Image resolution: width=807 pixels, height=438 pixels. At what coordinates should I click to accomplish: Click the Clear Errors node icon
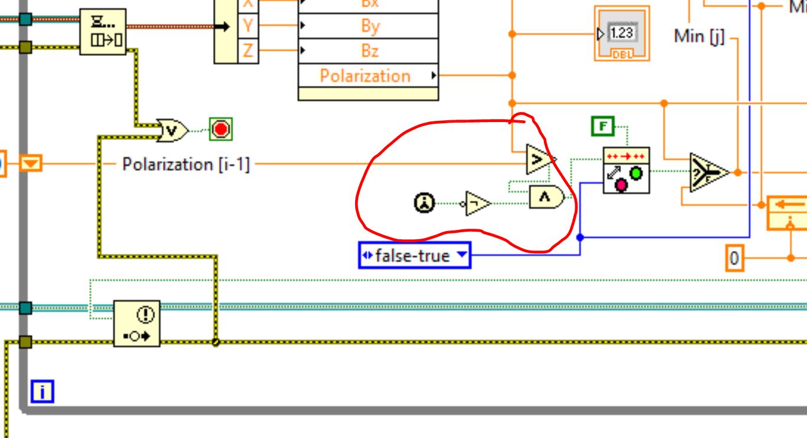(x=136, y=323)
